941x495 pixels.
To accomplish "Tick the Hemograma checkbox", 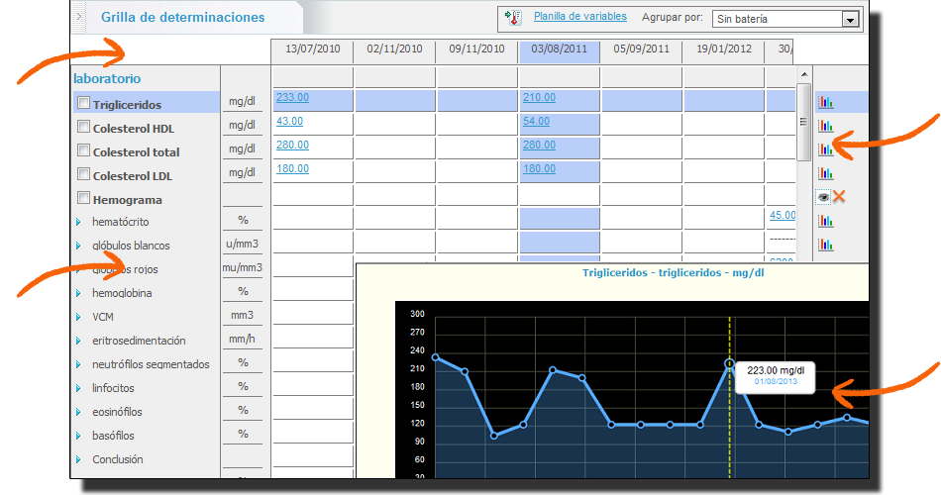I will click(x=83, y=198).
